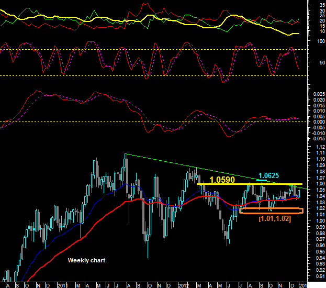326x288 pixels.
Task: Click the "50" stochastic scale value
Action: click(322, 62)
